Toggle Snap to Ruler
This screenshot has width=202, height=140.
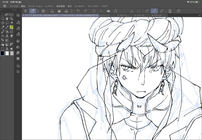pyautogui.click(x=147, y=11)
